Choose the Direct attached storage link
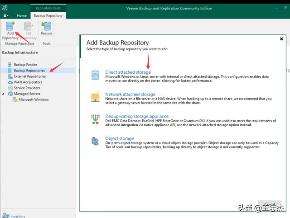The image size is (290, 218). [x=128, y=72]
